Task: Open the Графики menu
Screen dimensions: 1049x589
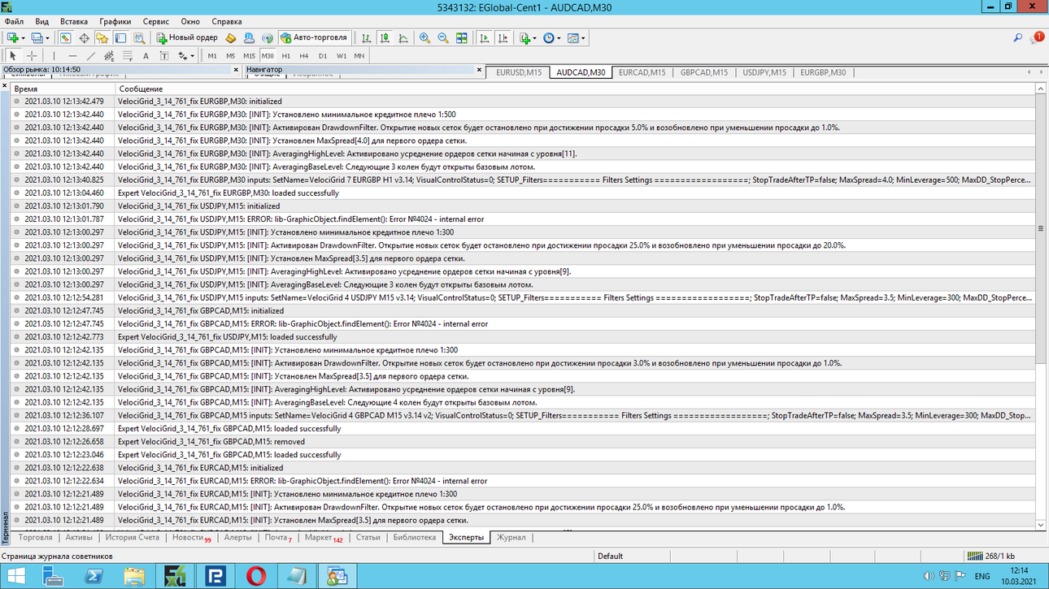Action: point(115,21)
